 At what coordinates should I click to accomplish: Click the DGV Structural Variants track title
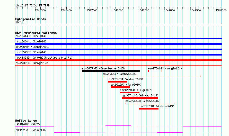[x=36, y=33]
